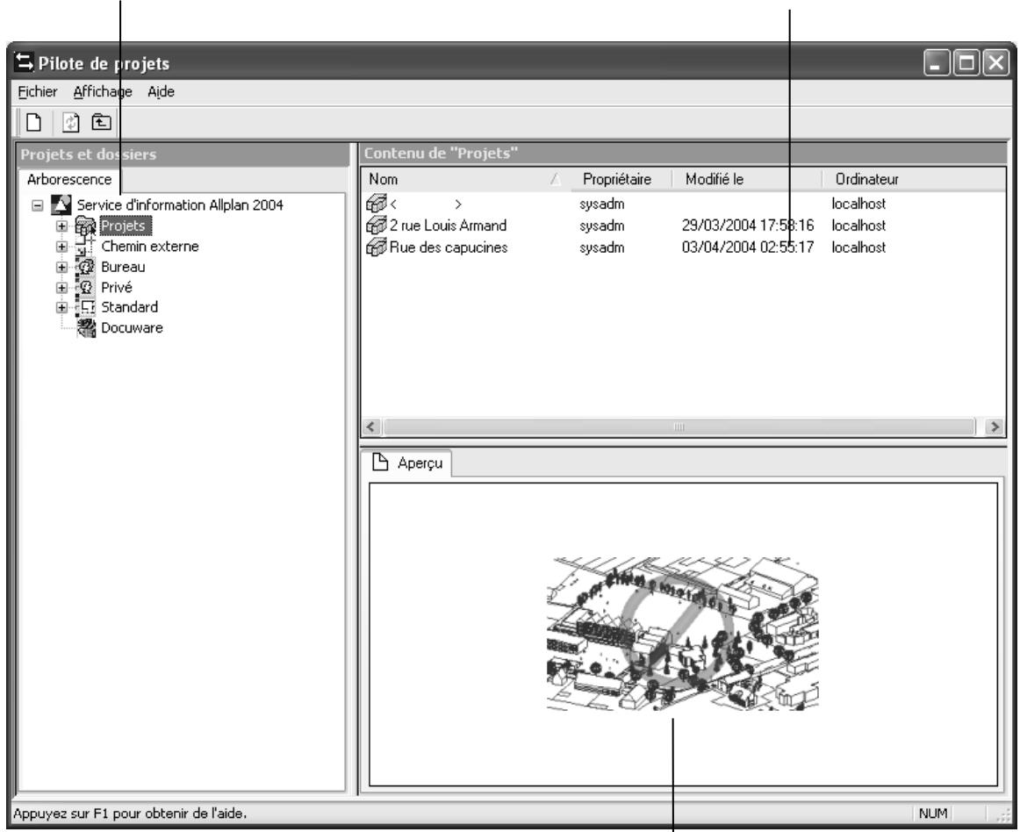This screenshot has width=1020, height=832.
Task: Click the Chemin externe tree icon
Action: pyautogui.click(x=85, y=247)
